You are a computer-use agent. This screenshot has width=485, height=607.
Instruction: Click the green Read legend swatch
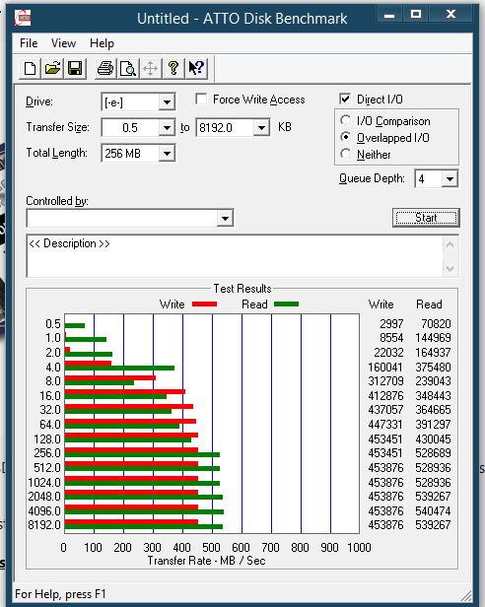click(286, 303)
